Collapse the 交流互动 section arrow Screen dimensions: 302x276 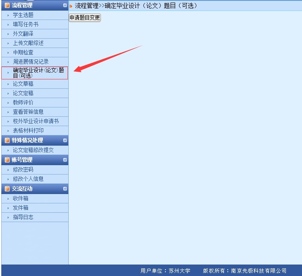[65, 189]
